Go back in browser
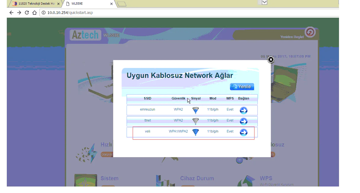 pyautogui.click(x=11, y=13)
